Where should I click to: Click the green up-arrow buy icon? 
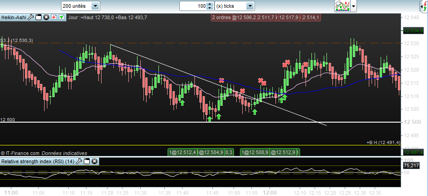point(61,17)
